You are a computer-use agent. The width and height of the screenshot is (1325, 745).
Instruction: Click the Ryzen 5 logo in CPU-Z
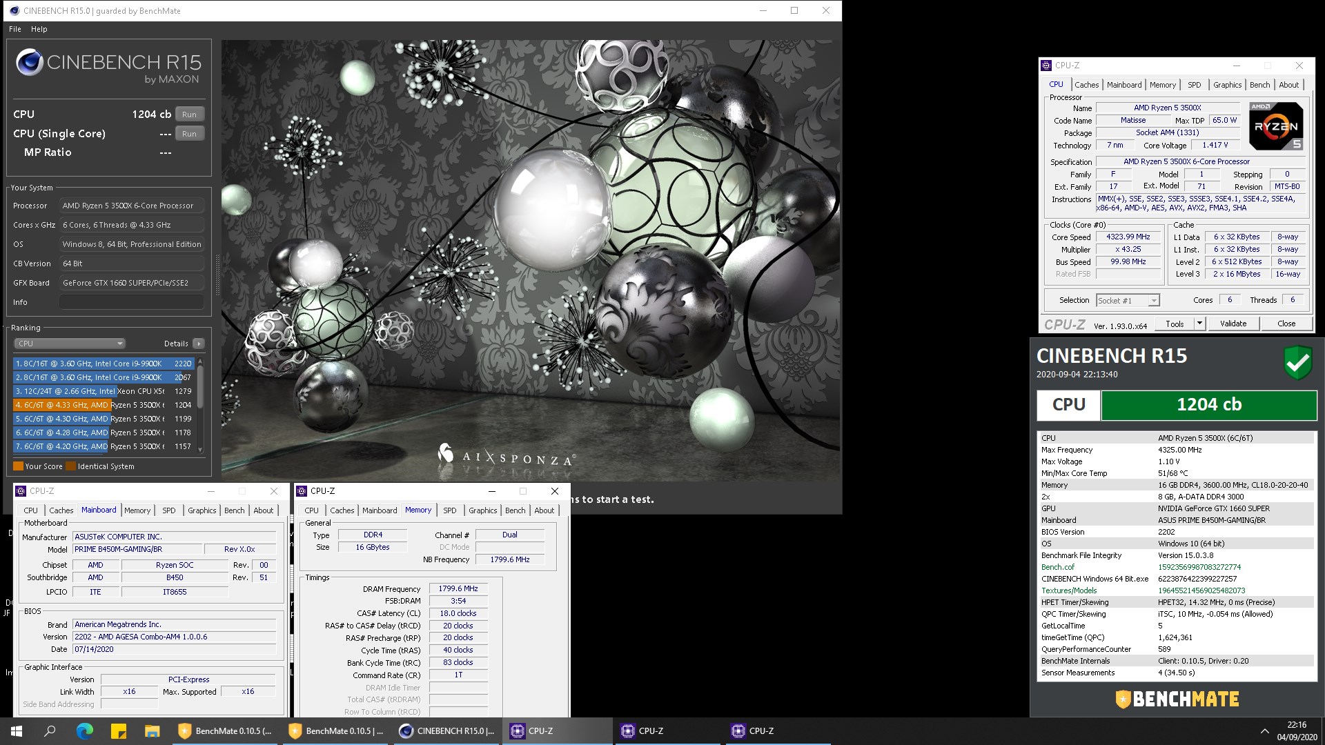[x=1276, y=126]
